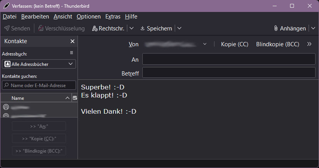The width and height of the screenshot is (319, 168).
Task: Focus the contact search field
Action: pyautogui.click(x=39, y=85)
